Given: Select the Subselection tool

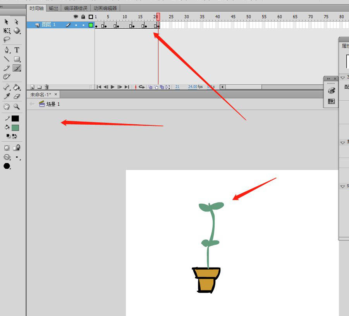Looking at the screenshot, I should [17, 22].
